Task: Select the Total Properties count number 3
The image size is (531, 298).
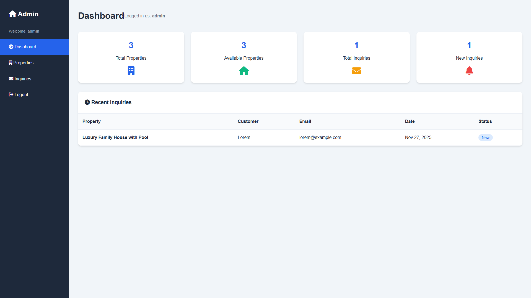Action: [131, 45]
